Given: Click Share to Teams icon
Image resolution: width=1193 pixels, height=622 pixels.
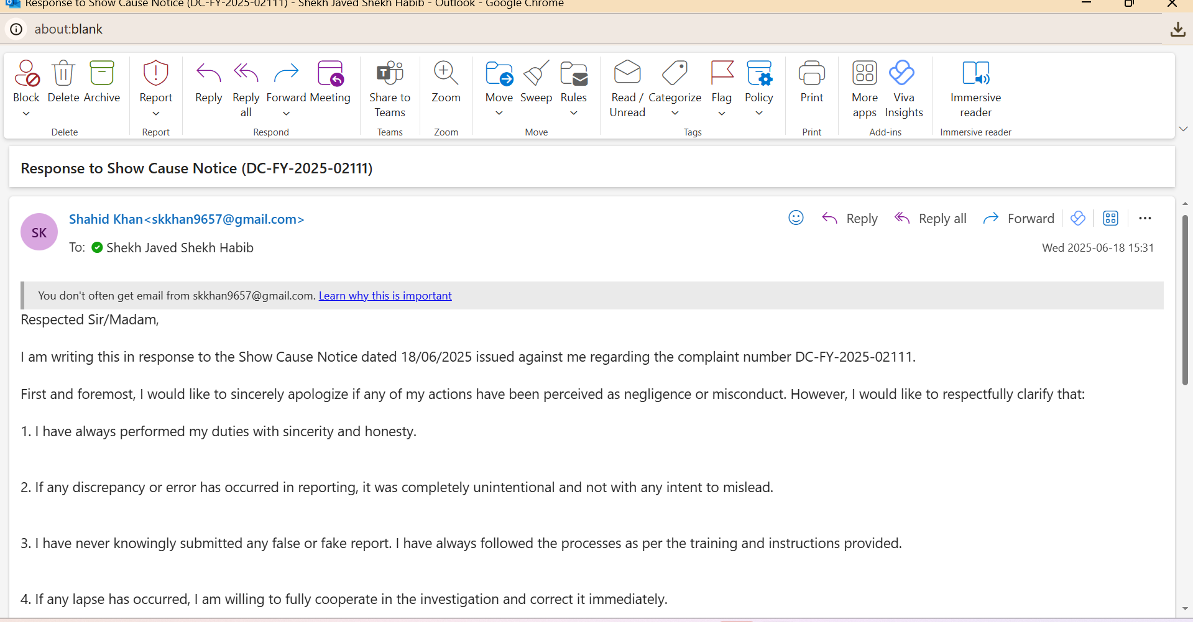Looking at the screenshot, I should 389,74.
